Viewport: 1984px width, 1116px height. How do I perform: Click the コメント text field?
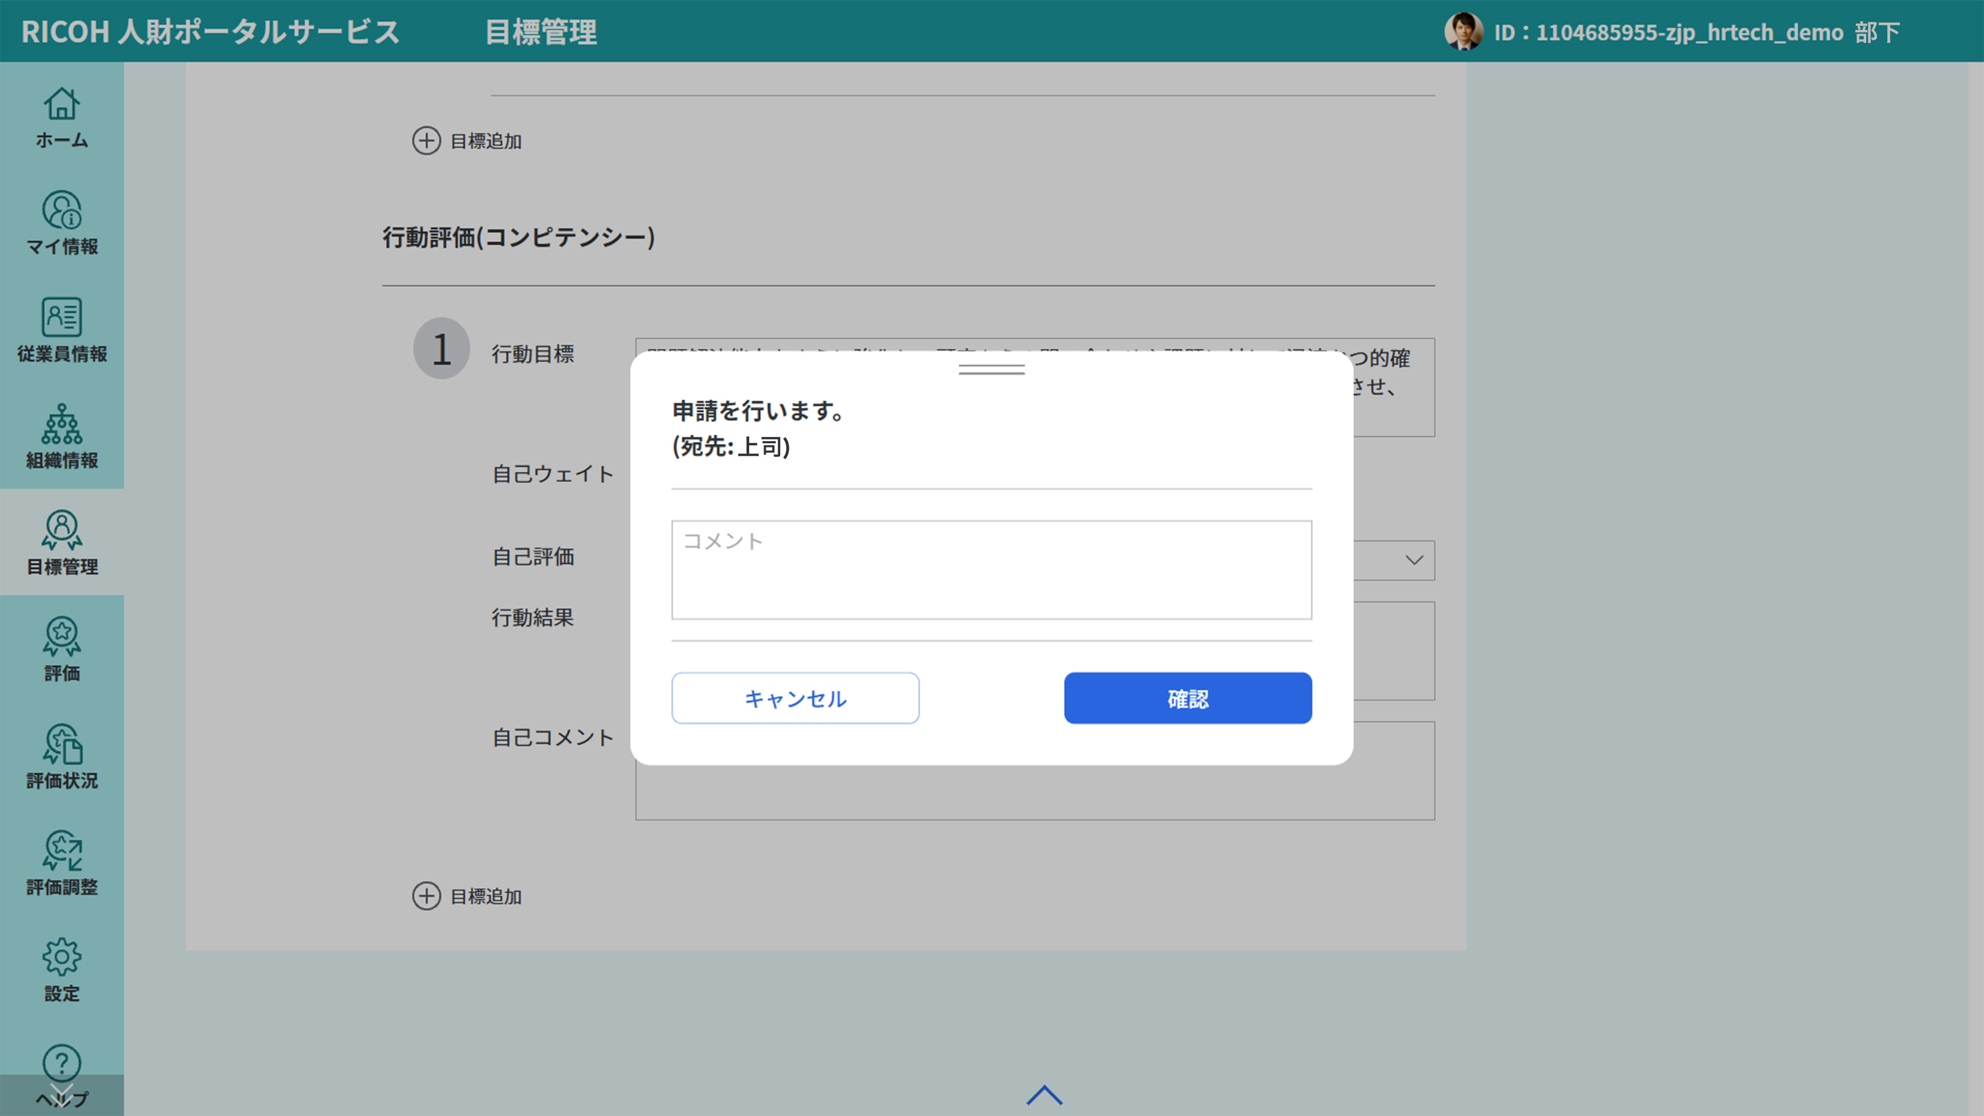pyautogui.click(x=990, y=570)
